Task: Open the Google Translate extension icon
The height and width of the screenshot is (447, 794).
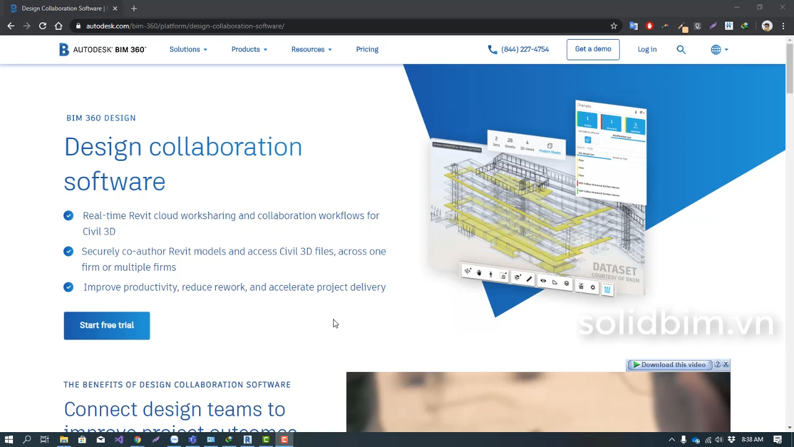Action: [x=633, y=26]
